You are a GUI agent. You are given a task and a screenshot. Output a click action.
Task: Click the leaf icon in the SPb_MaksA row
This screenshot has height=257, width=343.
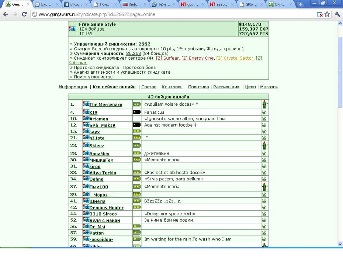(264, 125)
